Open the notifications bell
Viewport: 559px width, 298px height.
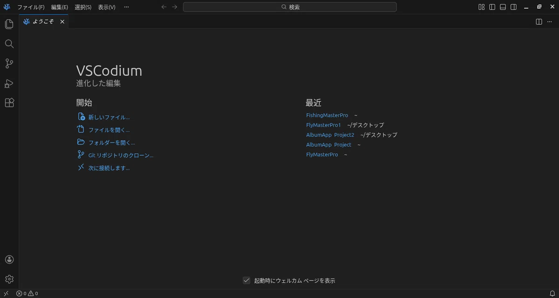pyautogui.click(x=552, y=293)
